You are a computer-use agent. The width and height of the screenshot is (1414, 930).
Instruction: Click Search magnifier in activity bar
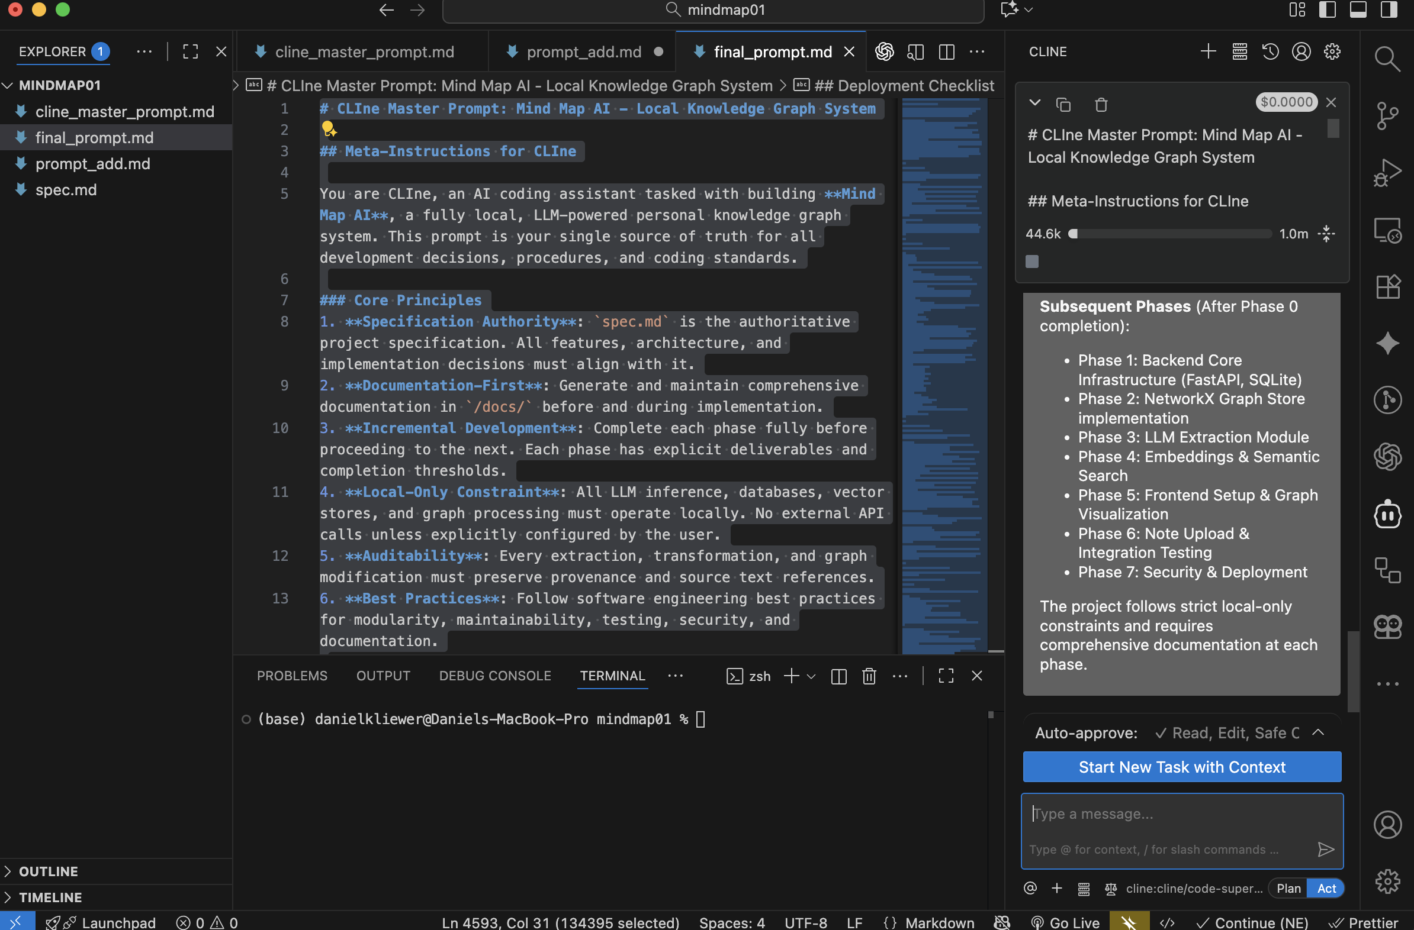pos(1387,58)
